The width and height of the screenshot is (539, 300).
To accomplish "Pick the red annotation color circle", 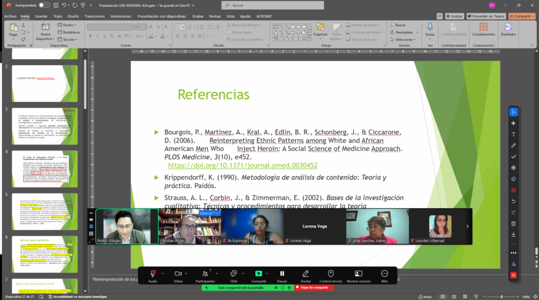I will pyautogui.click(x=514, y=190).
